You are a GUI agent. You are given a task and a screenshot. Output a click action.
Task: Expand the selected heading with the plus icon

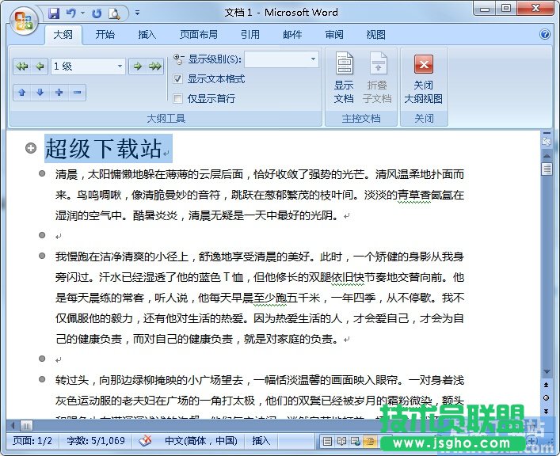pos(59,93)
